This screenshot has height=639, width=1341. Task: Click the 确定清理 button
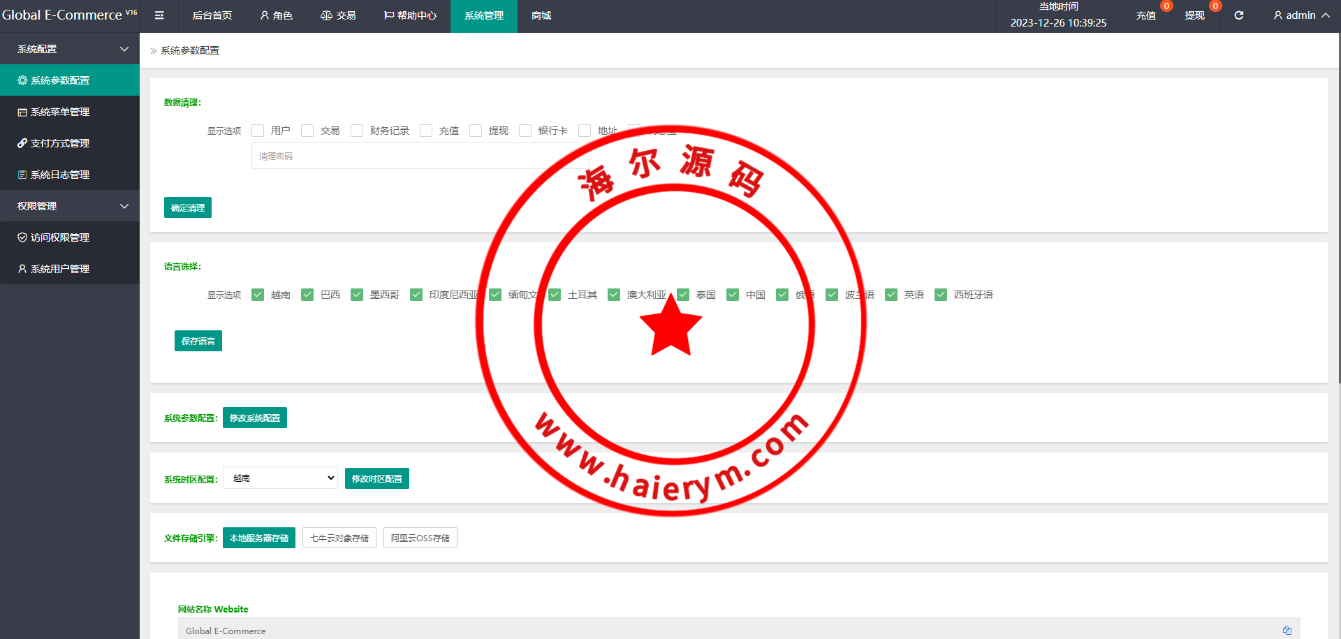(188, 207)
